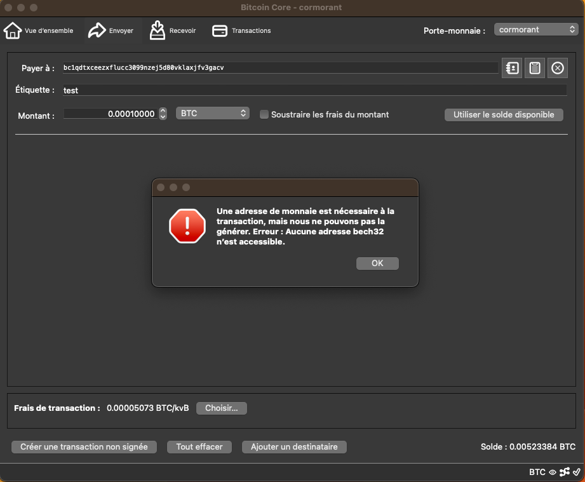Image resolution: width=585 pixels, height=482 pixels.
Task: Go to the Vue d'ensemble tab
Action: coord(39,30)
